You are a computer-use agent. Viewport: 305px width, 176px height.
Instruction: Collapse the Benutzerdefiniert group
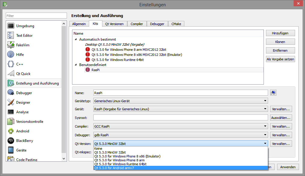tap(76, 65)
